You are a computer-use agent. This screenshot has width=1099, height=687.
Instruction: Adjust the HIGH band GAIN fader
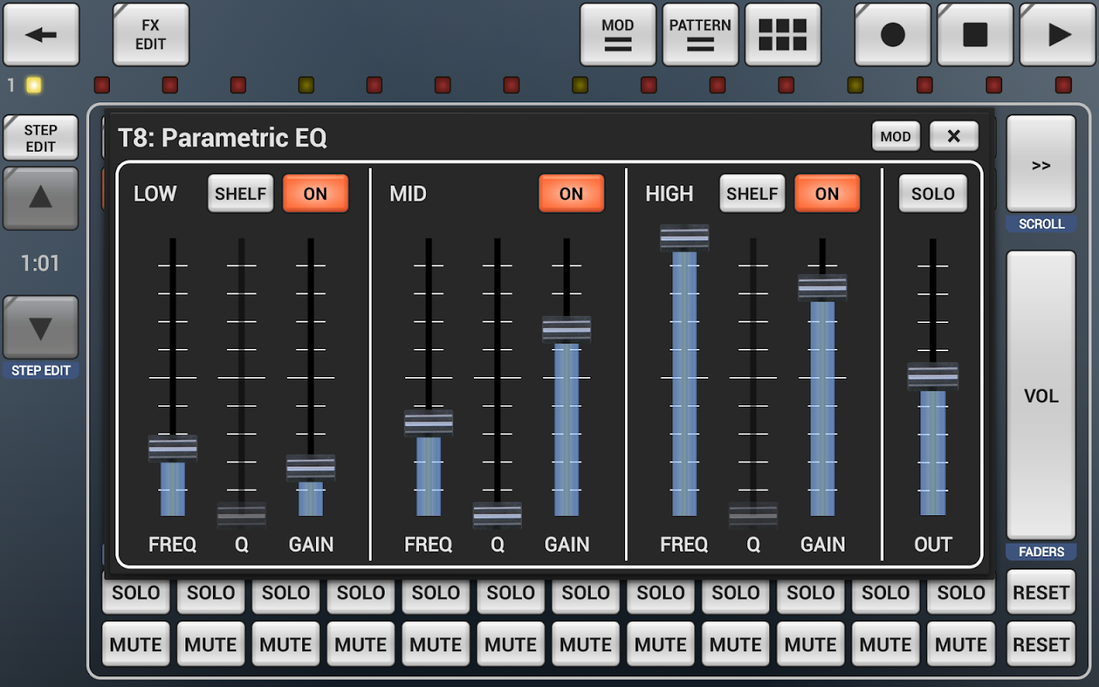tap(821, 288)
